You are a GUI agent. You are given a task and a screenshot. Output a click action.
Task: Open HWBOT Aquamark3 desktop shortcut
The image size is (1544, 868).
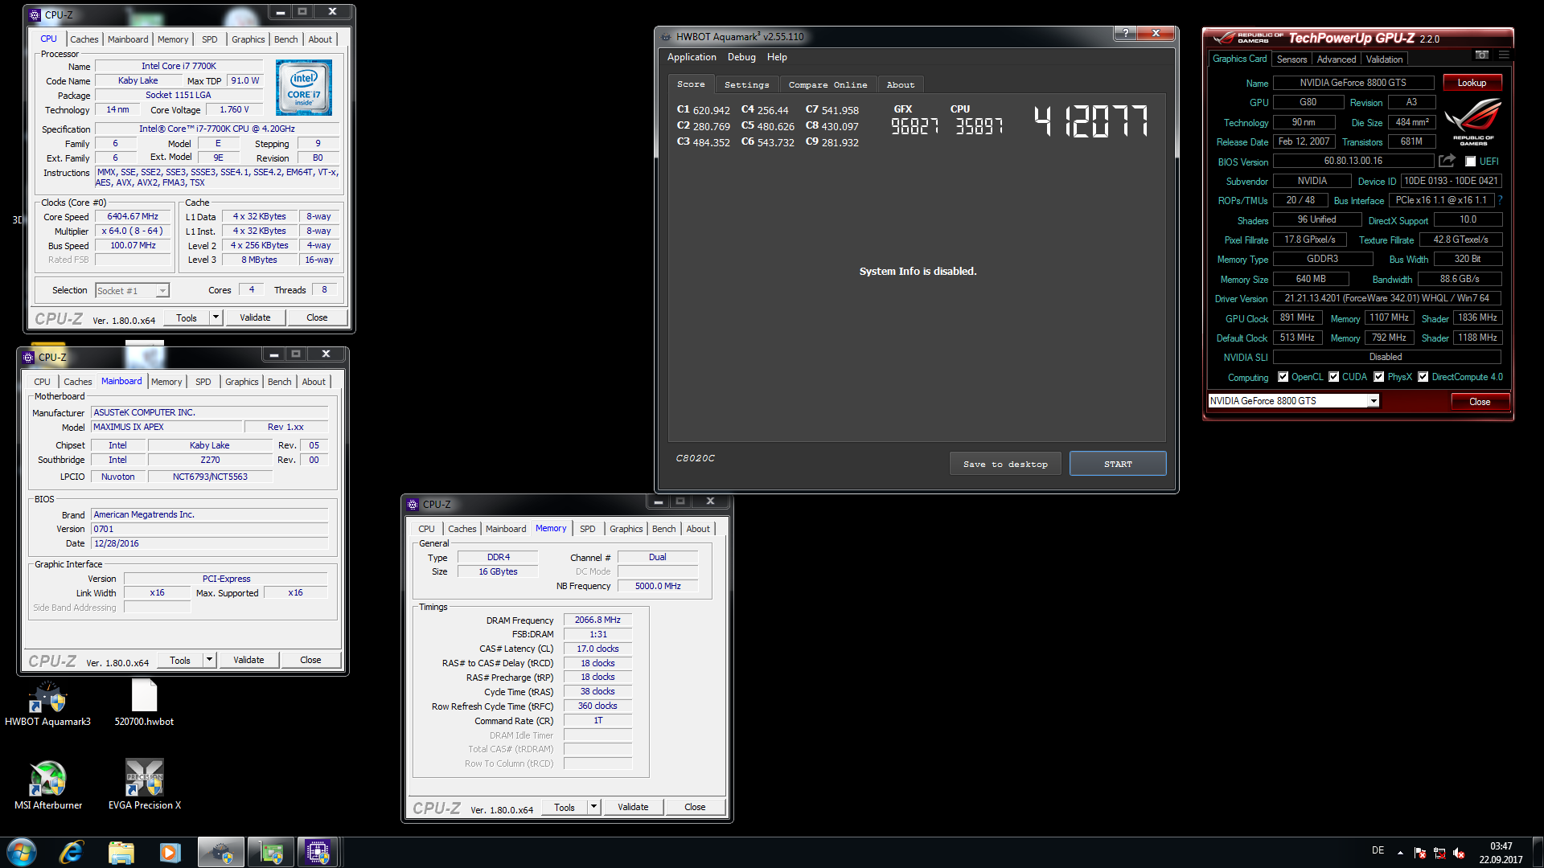click(47, 704)
